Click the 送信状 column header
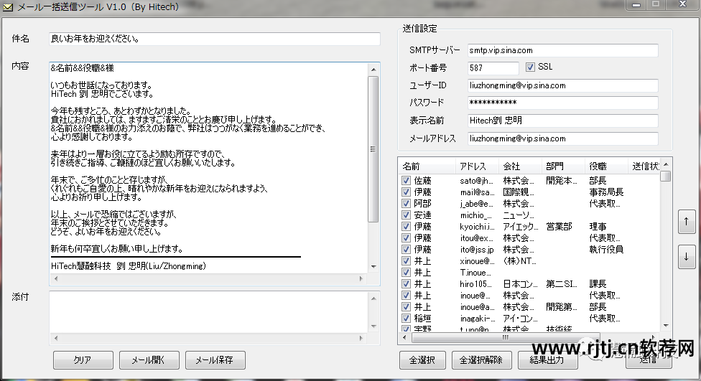Screen dimensions: 701x381 [x=644, y=166]
